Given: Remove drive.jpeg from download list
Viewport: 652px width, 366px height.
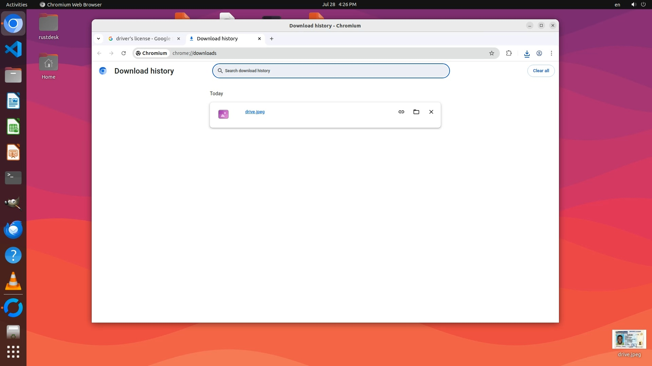Looking at the screenshot, I should pyautogui.click(x=431, y=112).
